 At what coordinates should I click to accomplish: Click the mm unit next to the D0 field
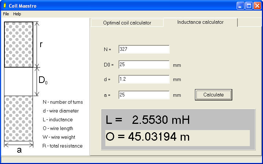click(x=177, y=65)
